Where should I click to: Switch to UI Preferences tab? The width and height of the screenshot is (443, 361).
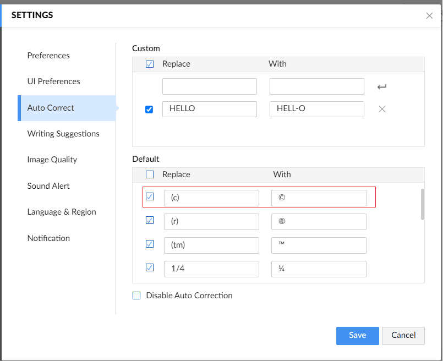coord(53,81)
